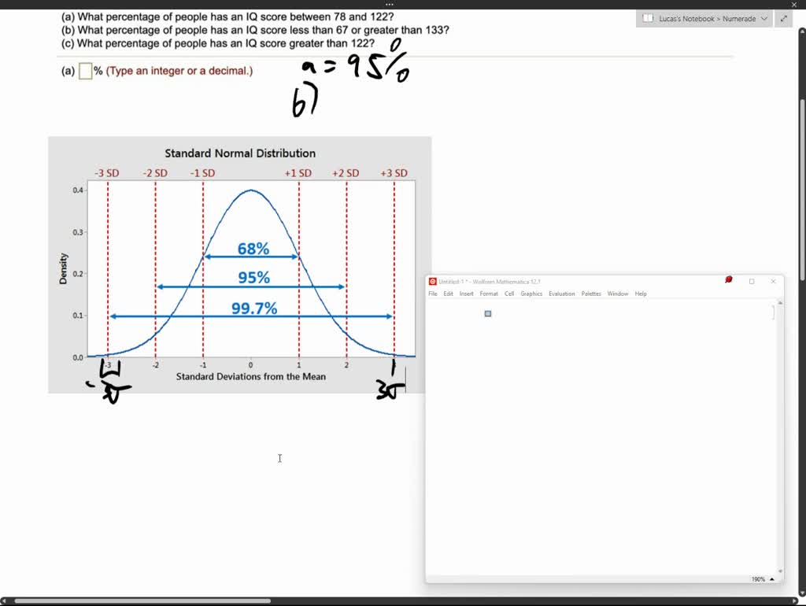Click the 190% zoom level control
806x606 pixels.
click(x=756, y=578)
